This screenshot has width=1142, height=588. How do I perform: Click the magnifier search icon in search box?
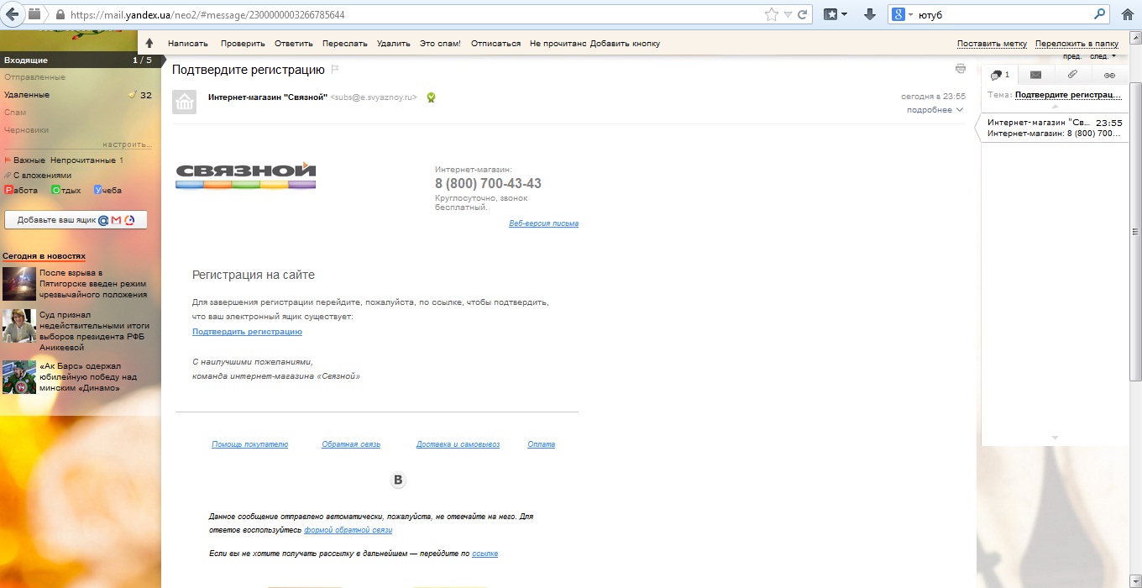pos(1100,14)
